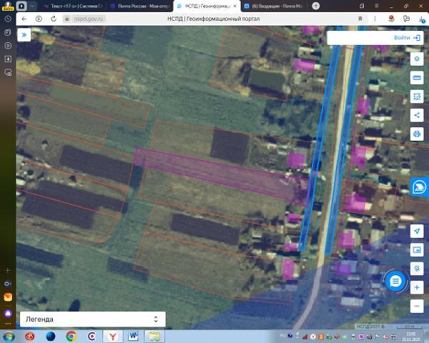
Task: Expand the Легенда legend panel
Action: point(93,319)
